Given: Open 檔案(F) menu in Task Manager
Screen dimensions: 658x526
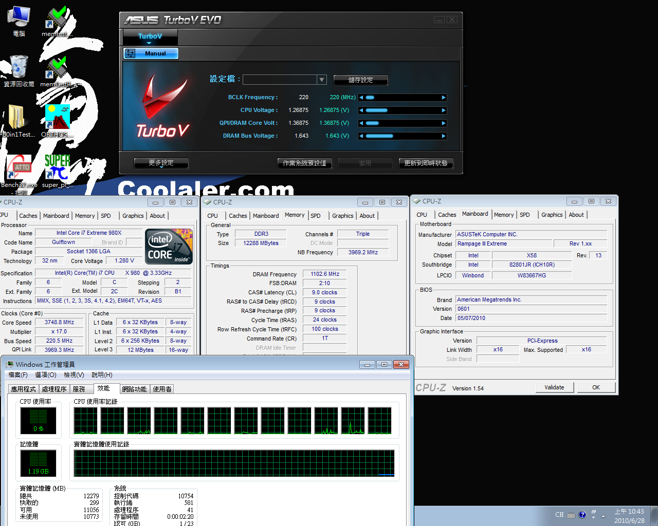Looking at the screenshot, I should point(18,375).
